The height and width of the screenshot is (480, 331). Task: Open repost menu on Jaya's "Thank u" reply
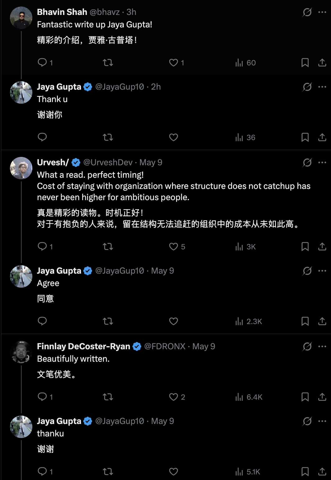click(108, 137)
